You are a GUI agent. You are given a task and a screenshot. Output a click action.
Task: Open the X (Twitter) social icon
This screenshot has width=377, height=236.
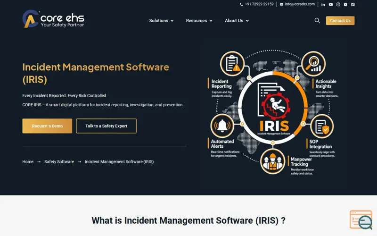345,4
